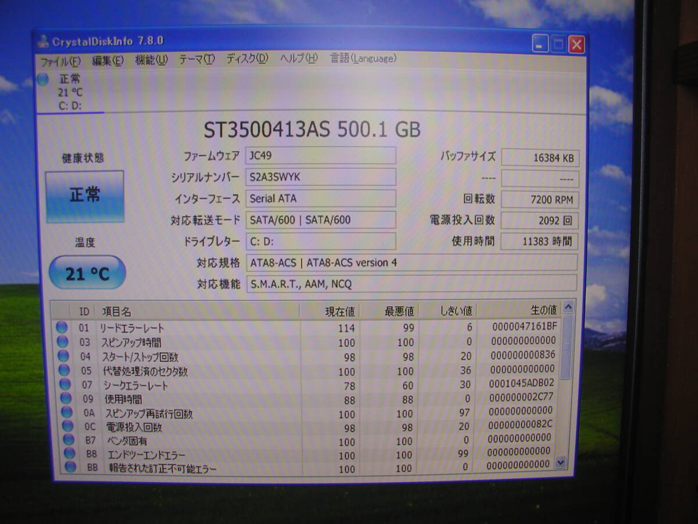Click the 健康状態 label
698x524 pixels.
(x=83, y=158)
